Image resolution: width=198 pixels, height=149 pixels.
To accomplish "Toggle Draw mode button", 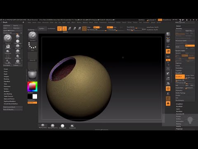I will click(64, 29).
